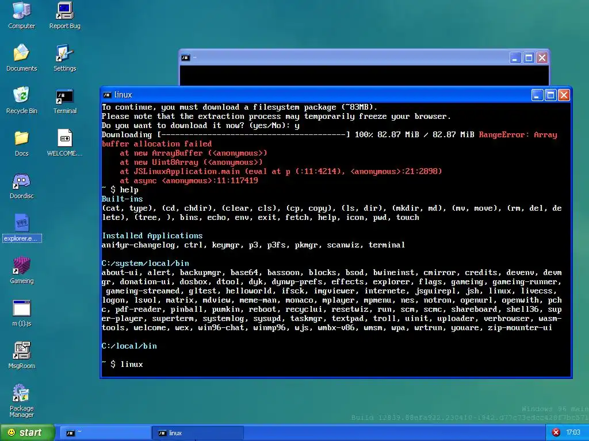Open the Docs folder icon
The image size is (589, 441).
click(x=21, y=142)
